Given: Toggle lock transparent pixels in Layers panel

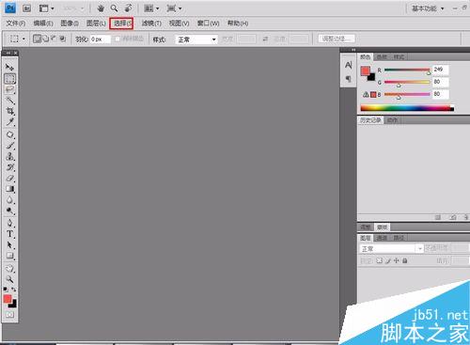Looking at the screenshot, I should [x=380, y=260].
